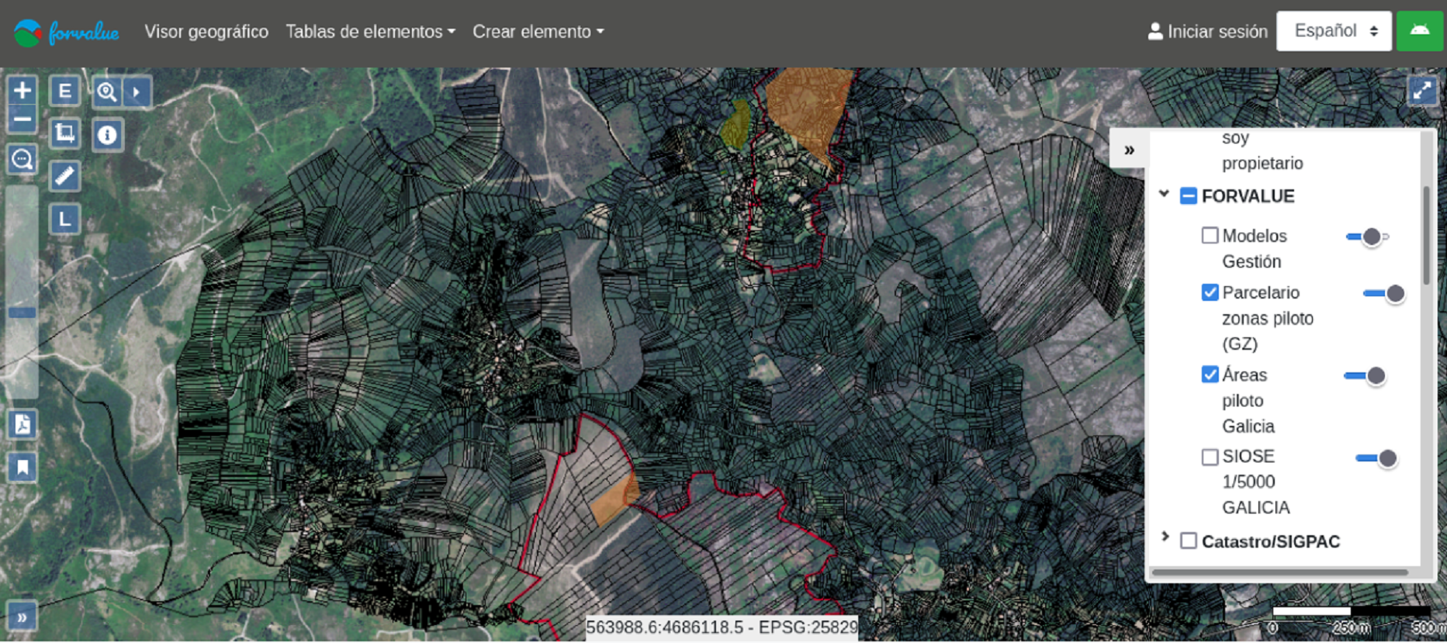Open the feature info tool
Screen dimensions: 1447x643
(107, 135)
